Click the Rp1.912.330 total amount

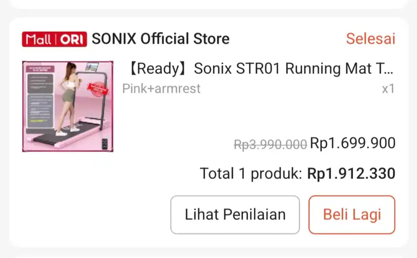[351, 173]
